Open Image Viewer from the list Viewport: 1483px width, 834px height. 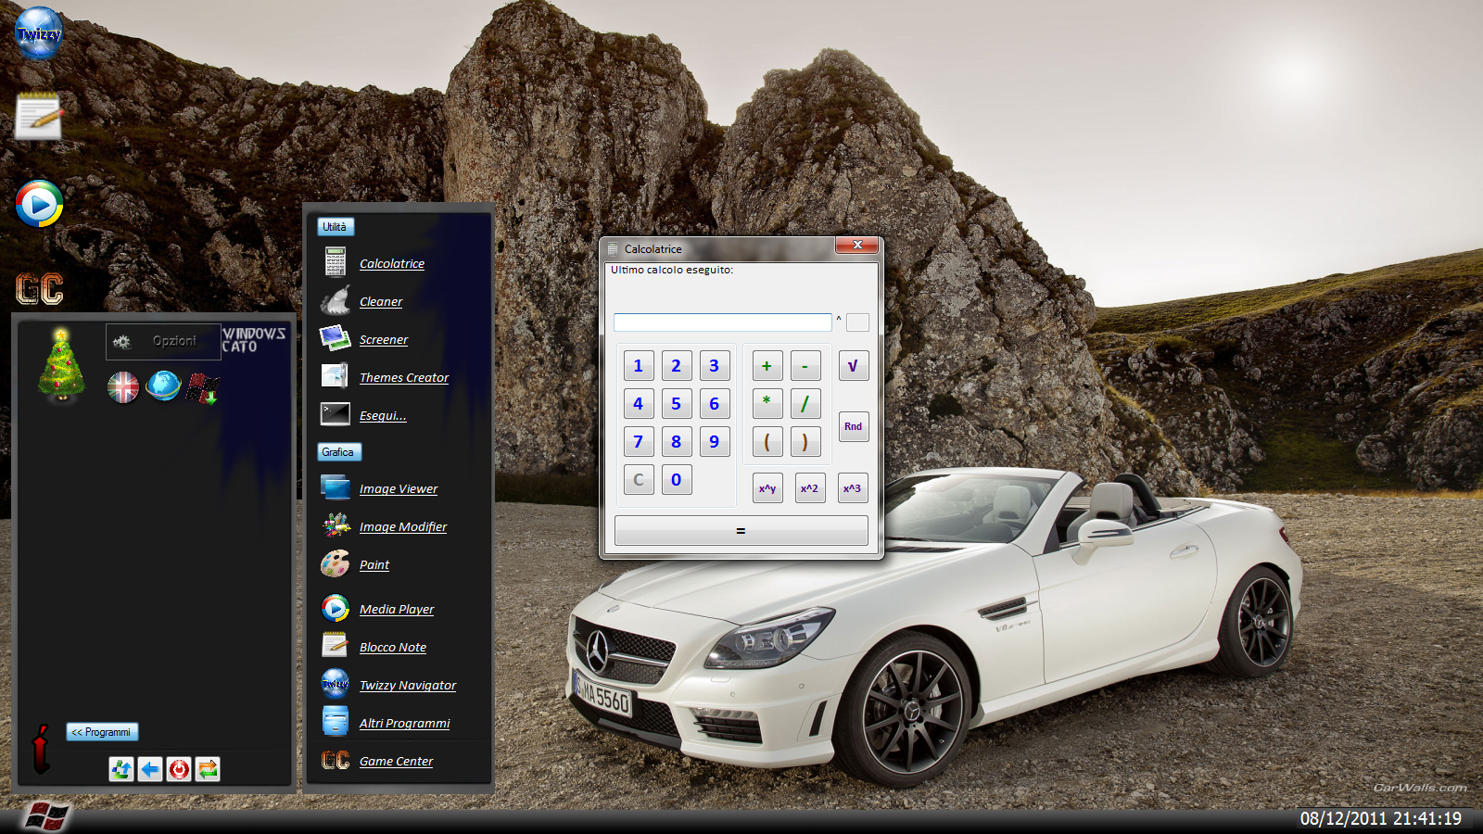coord(398,489)
